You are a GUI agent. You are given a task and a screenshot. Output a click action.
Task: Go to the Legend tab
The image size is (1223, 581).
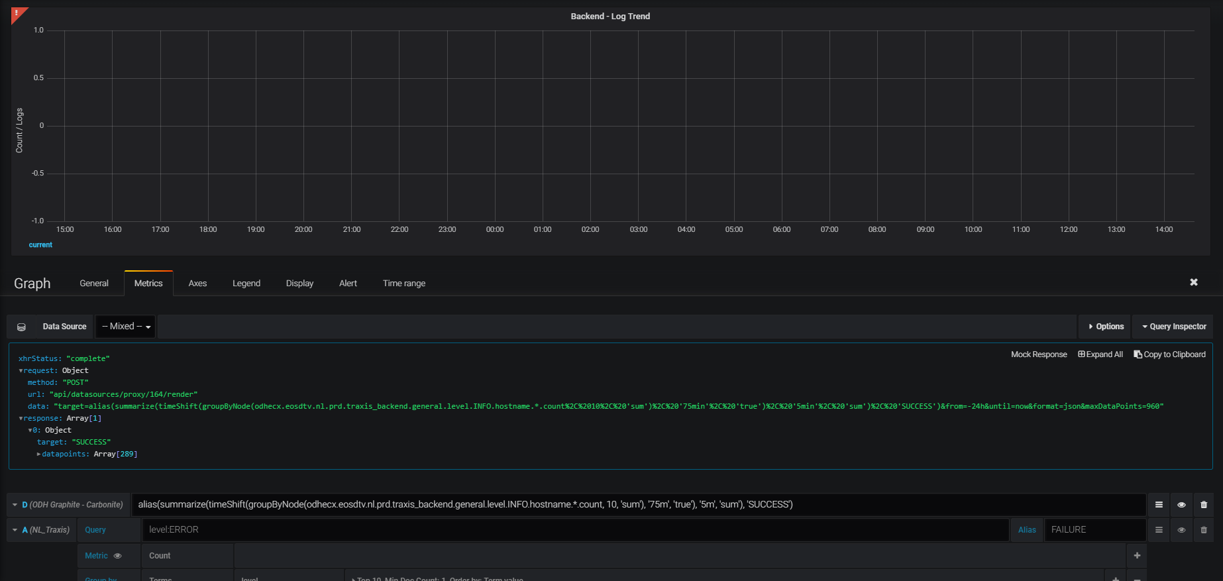[x=246, y=283]
